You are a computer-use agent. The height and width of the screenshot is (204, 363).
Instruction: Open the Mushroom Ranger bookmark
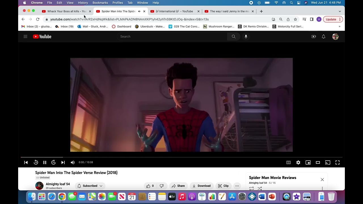coord(219,27)
